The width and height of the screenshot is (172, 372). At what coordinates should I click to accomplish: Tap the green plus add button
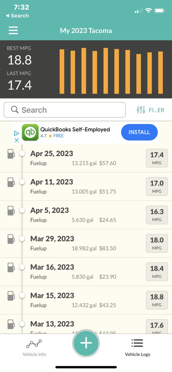coord(86,343)
